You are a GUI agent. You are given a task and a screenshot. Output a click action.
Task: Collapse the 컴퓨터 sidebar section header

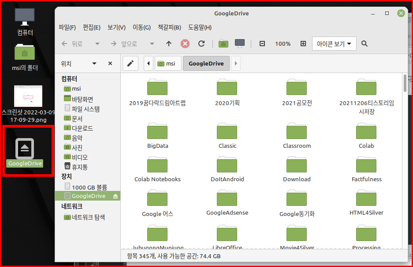coord(69,79)
